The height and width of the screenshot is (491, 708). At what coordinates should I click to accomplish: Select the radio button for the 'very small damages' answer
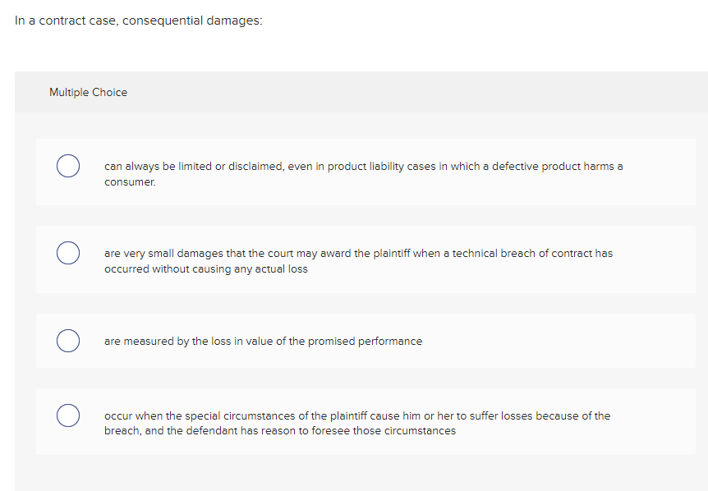coord(68,253)
